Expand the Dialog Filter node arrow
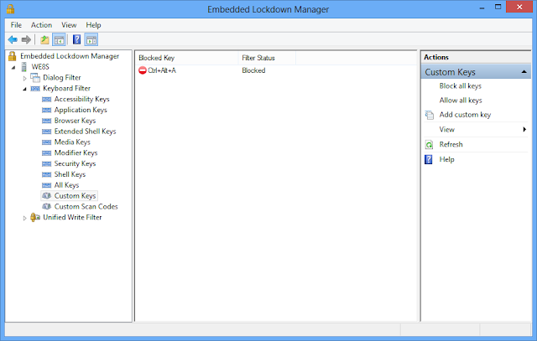 (24, 78)
